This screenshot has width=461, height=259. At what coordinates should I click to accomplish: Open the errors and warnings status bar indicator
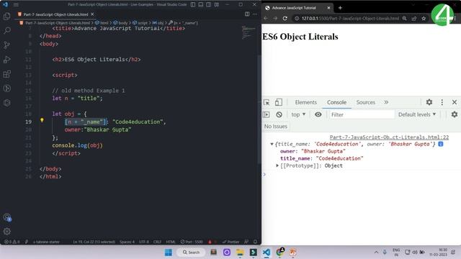(x=12, y=242)
